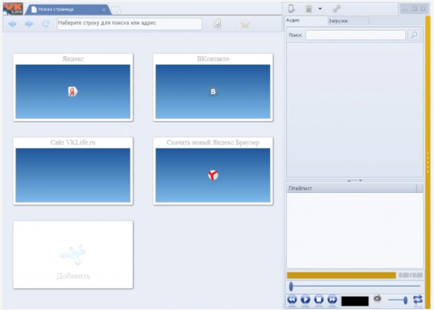Click the address bar input field
The image size is (434, 310).
pyautogui.click(x=130, y=23)
